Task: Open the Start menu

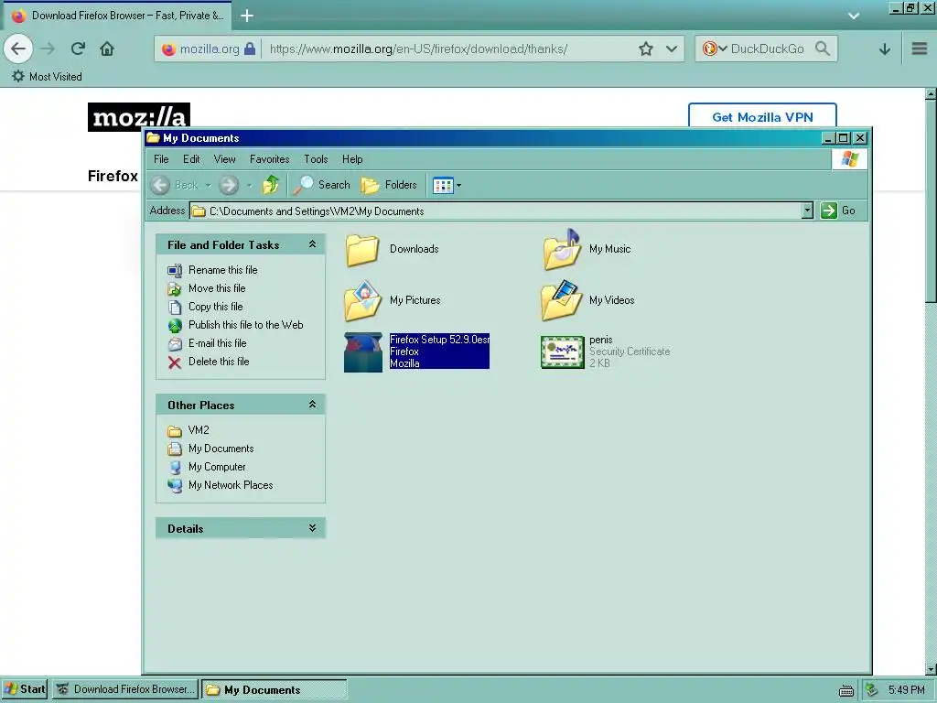Action: [x=25, y=689]
